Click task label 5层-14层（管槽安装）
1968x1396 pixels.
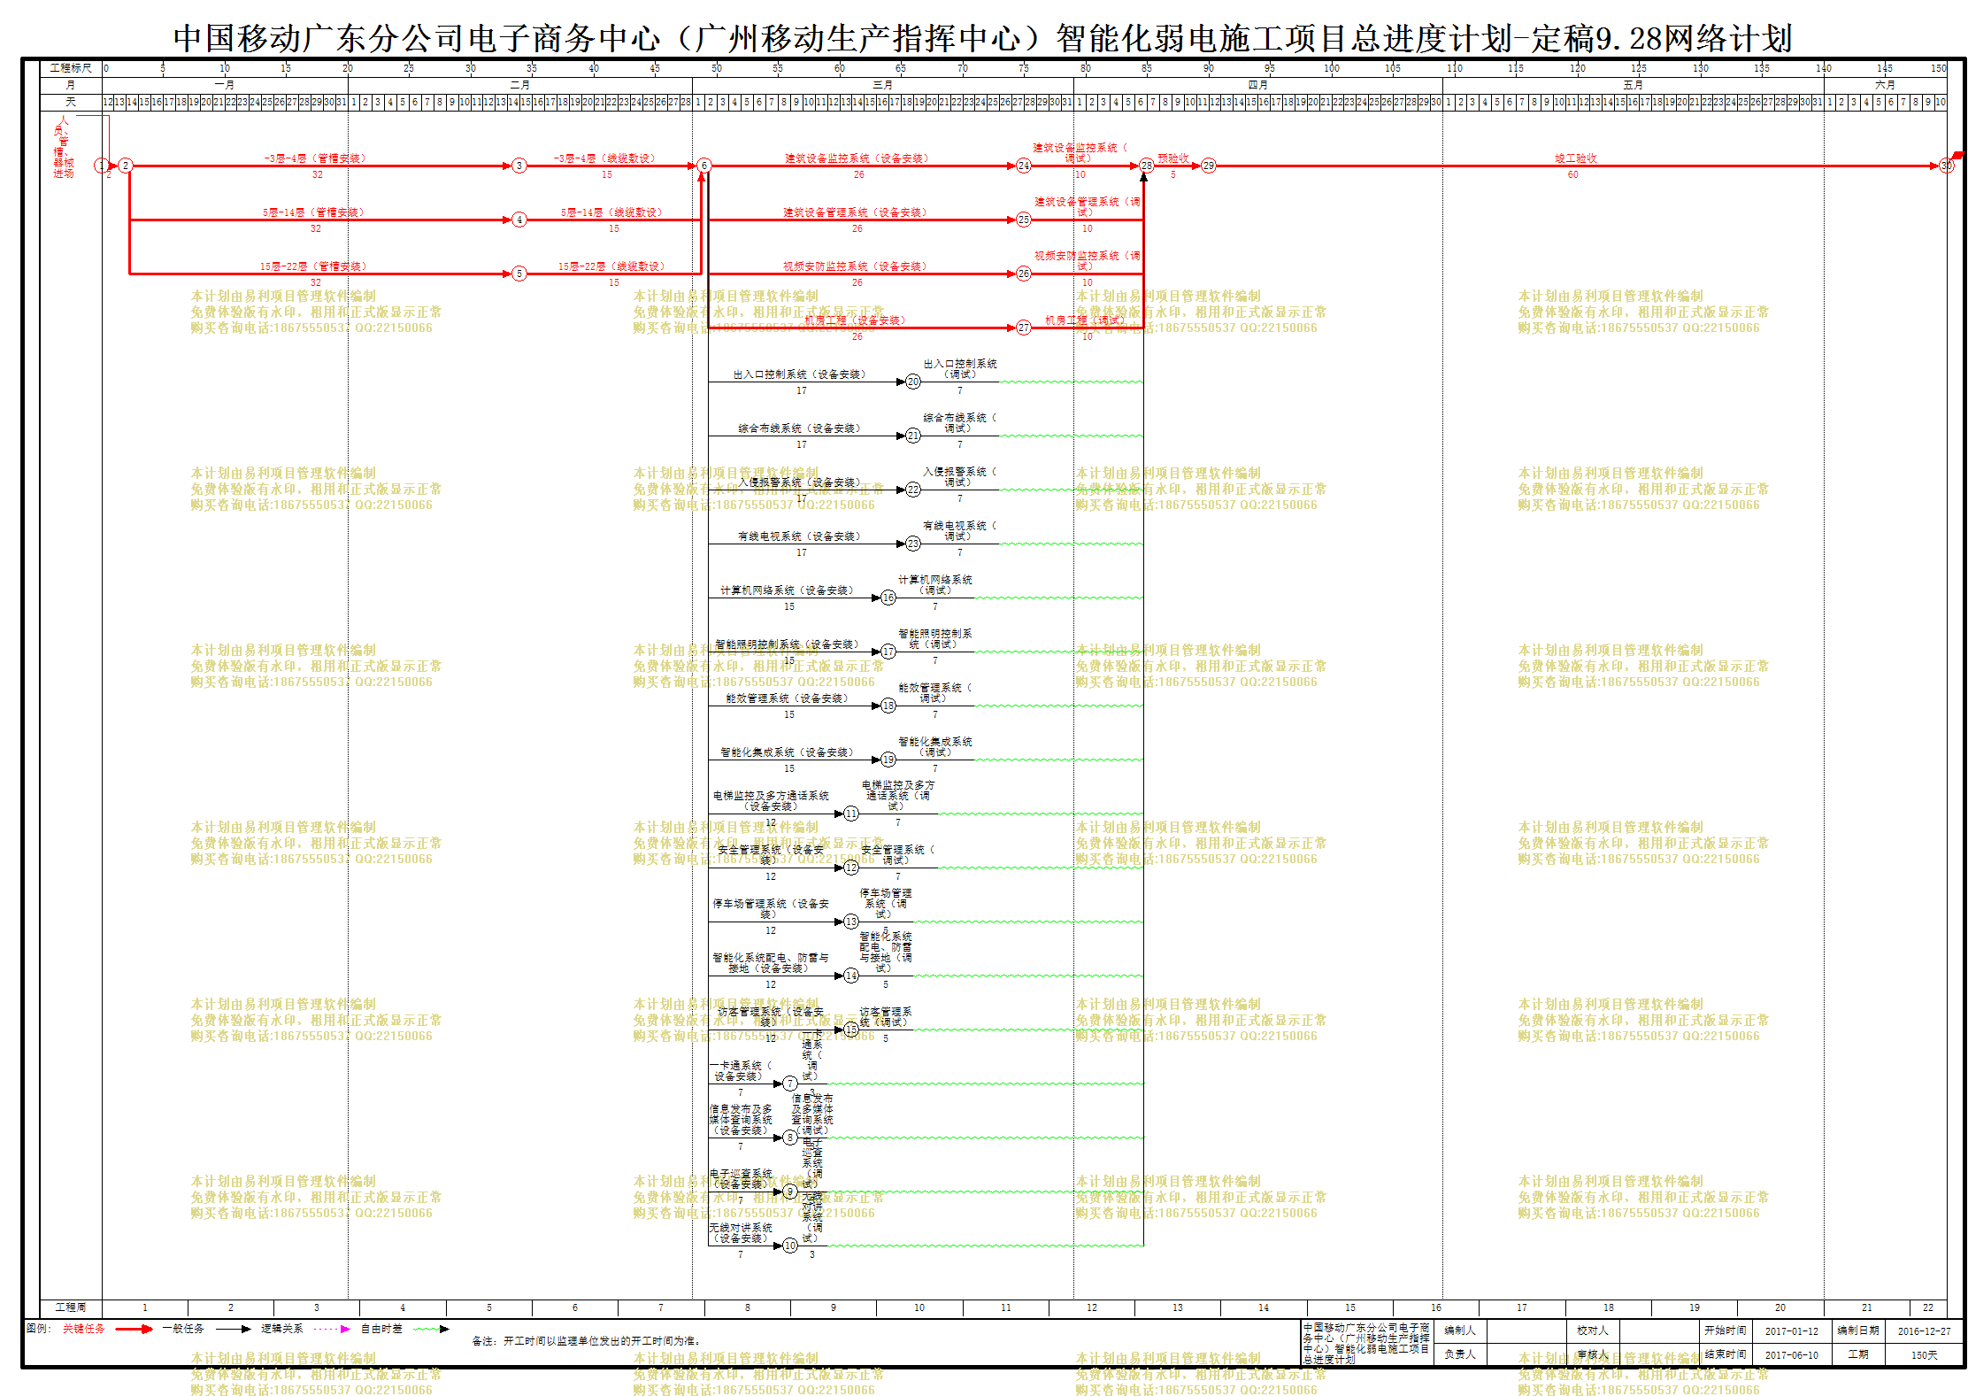click(313, 212)
